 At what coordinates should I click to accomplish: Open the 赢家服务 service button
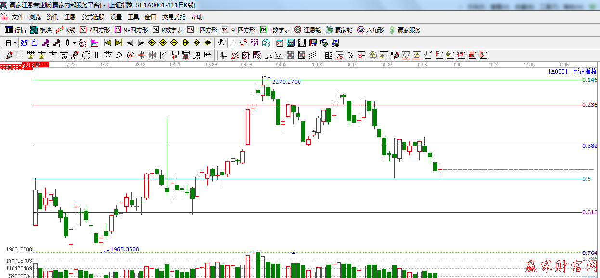tap(405, 30)
